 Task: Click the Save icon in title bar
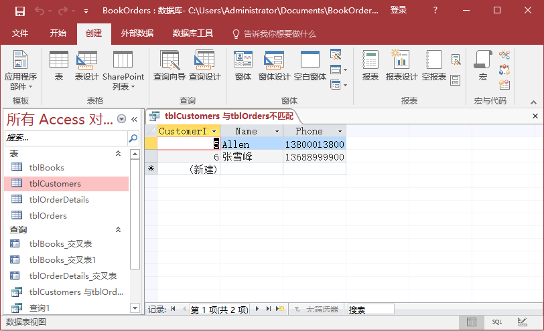point(19,11)
